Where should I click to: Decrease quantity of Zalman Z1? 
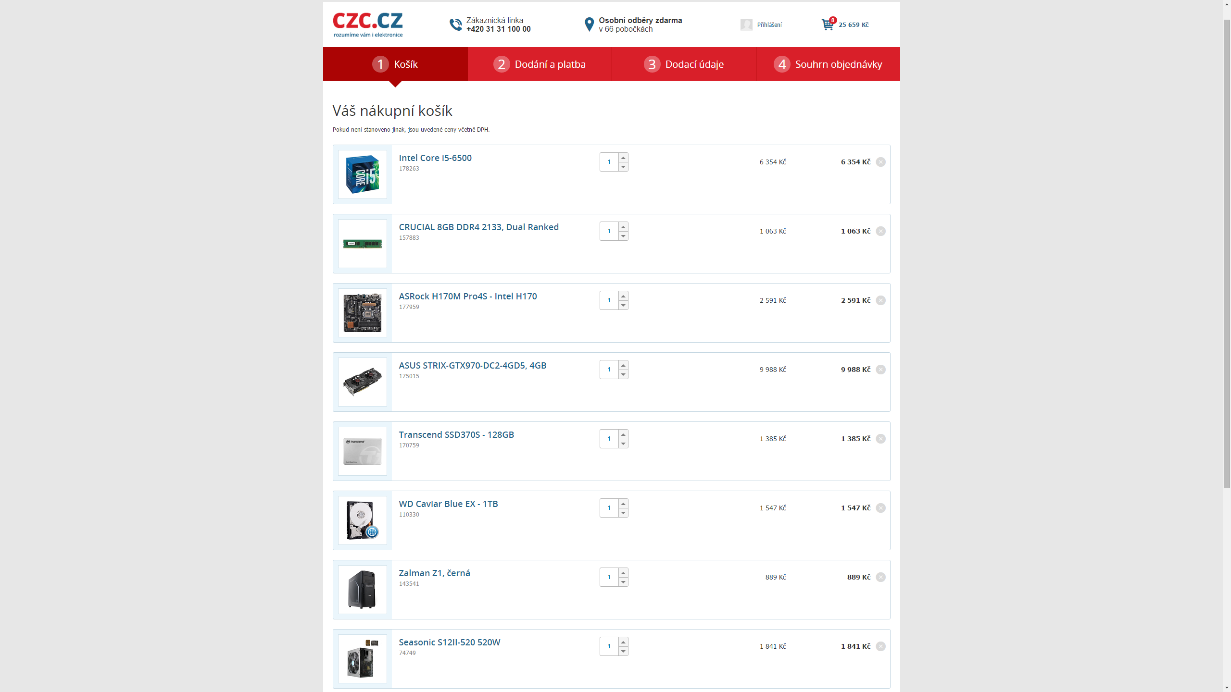[x=623, y=582]
